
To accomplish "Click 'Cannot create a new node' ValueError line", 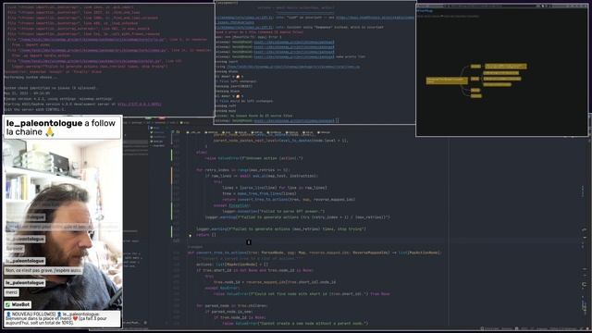I will pyautogui.click(x=295, y=323).
